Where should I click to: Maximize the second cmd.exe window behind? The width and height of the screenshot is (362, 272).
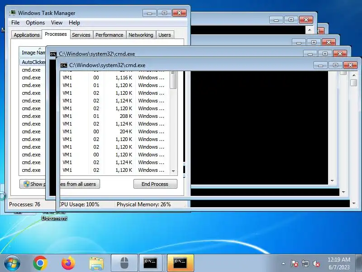tap(325, 53)
